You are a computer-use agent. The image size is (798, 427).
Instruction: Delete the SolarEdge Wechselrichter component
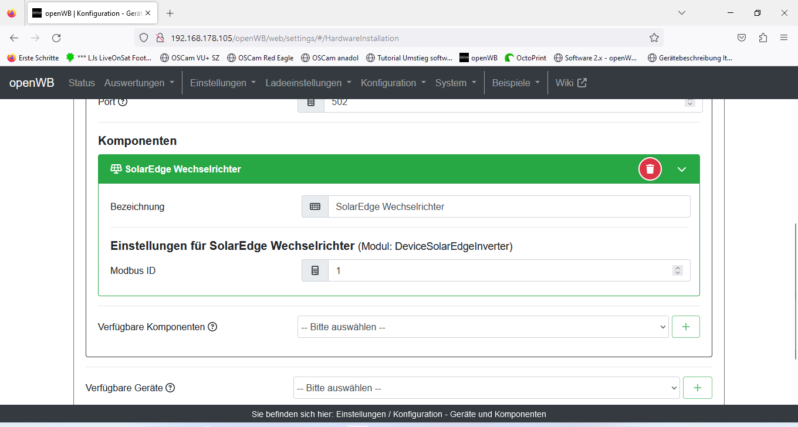[650, 169]
